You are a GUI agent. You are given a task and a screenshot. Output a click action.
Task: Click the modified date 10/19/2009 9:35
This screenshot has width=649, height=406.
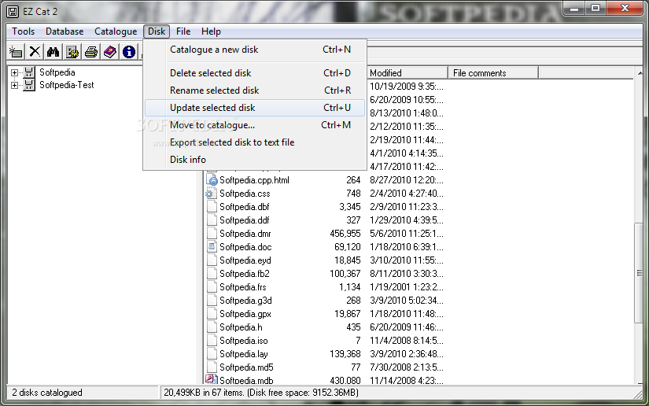coord(407,87)
